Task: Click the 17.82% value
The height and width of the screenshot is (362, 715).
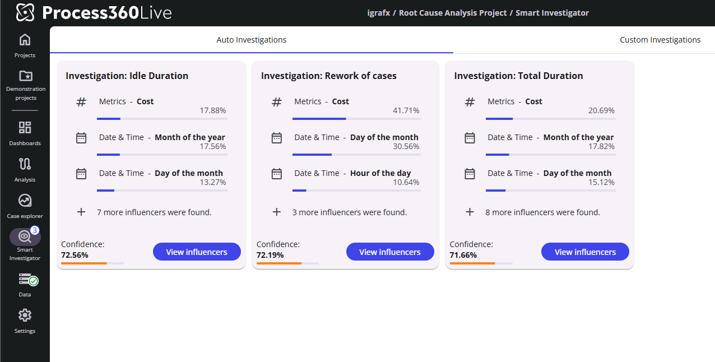Action: (x=601, y=146)
